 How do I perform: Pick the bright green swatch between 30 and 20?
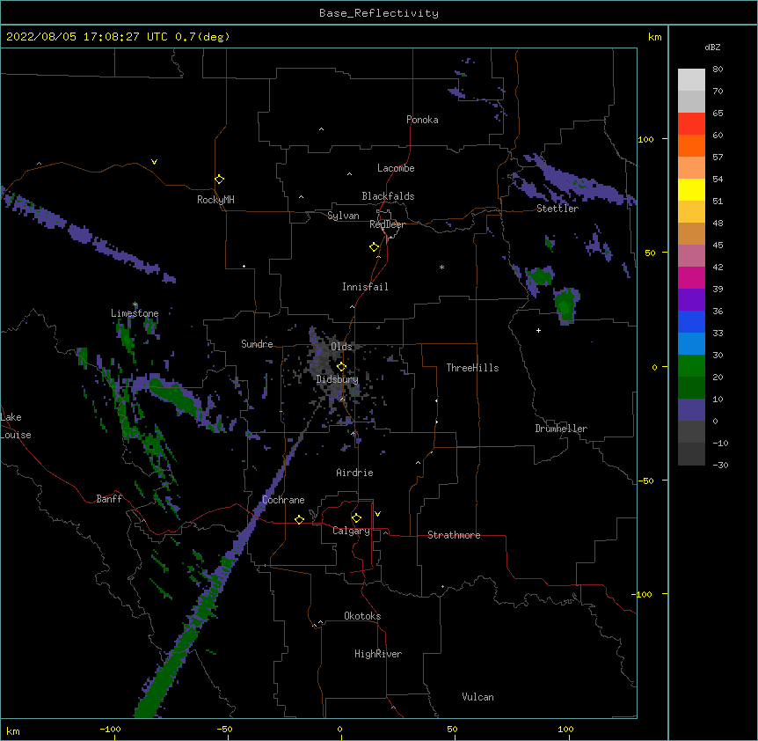[691, 366]
